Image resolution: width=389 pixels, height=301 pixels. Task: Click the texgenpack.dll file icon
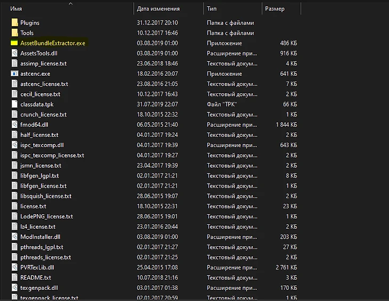pyautogui.click(x=14, y=288)
